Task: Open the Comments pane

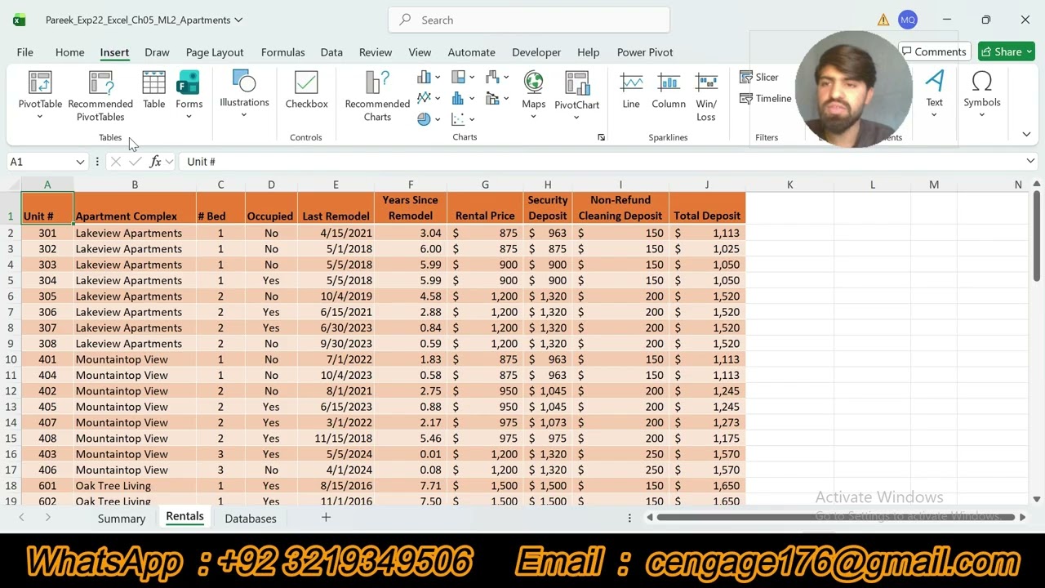Action: coord(933,52)
